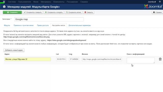Open the settings gear in top bar
Viewport: 163px width, 92px height.
pos(160,2)
